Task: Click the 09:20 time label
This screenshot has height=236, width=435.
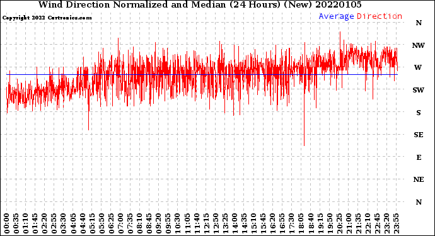Action: coord(158,223)
